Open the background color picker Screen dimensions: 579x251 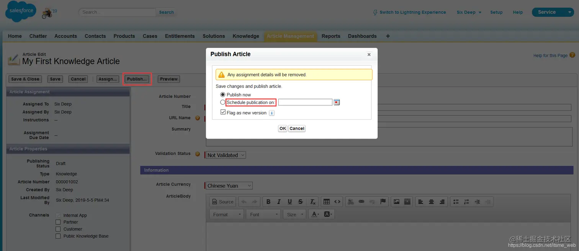click(x=328, y=214)
